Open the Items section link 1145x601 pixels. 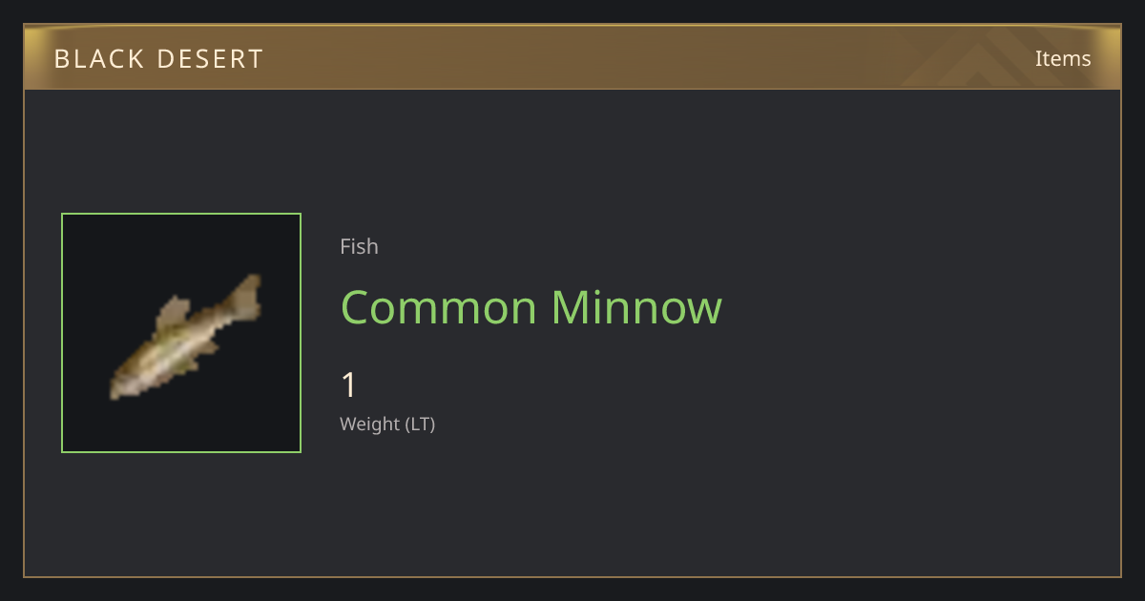coord(1063,58)
